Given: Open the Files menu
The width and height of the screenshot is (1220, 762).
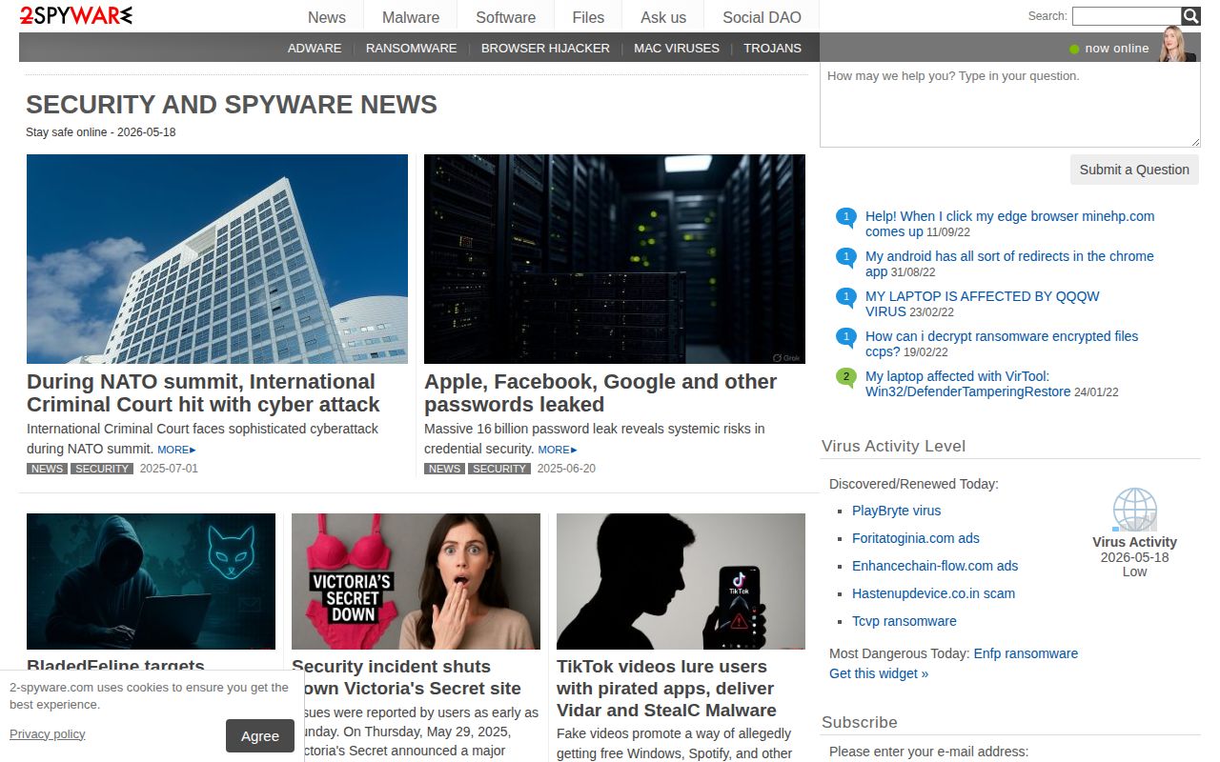Looking at the screenshot, I should pyautogui.click(x=588, y=17).
